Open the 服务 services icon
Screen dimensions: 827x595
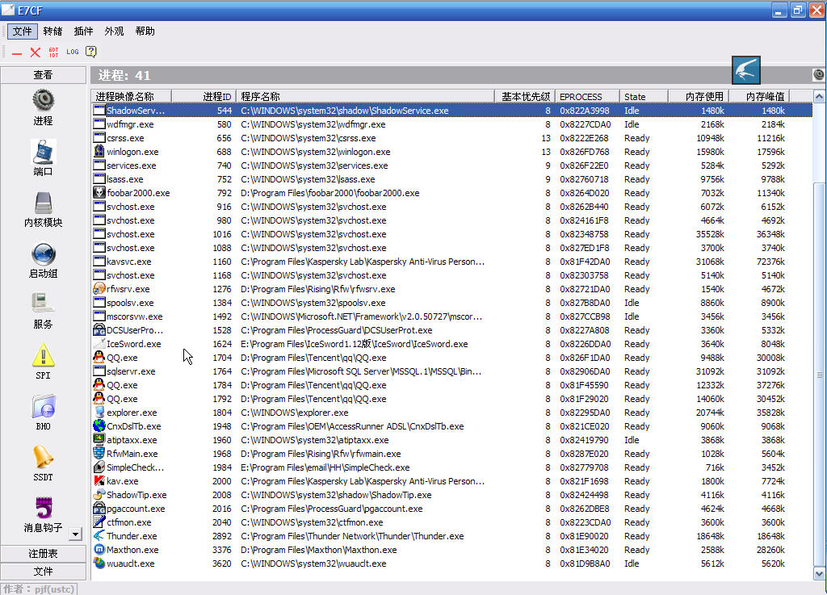pos(44,304)
